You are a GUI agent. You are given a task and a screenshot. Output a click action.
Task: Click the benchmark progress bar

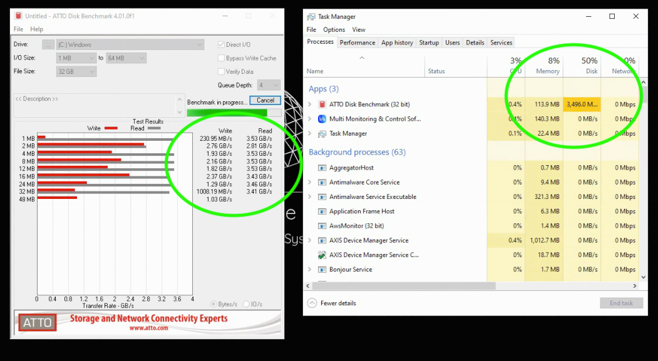227,113
